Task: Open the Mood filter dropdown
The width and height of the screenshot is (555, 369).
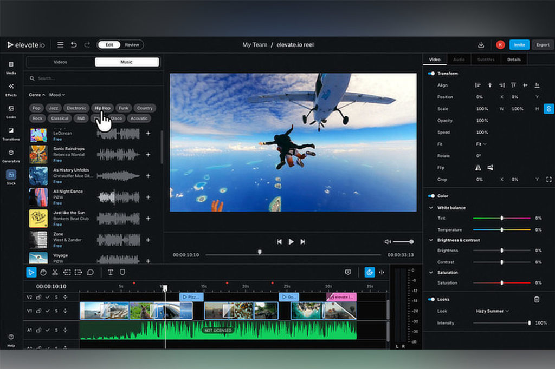Action: tap(57, 95)
